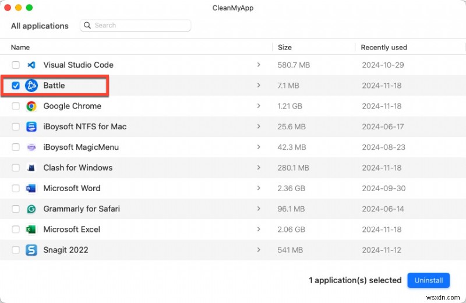Sort by the Recently used column header
Viewport: 466px width, 303px height.
(384, 47)
